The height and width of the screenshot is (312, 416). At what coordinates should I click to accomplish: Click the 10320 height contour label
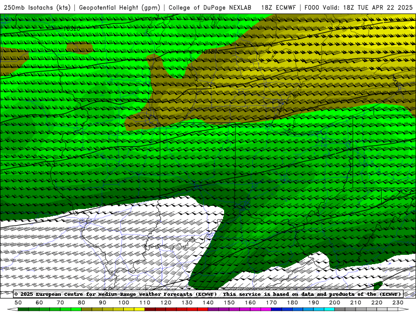coord(72,29)
